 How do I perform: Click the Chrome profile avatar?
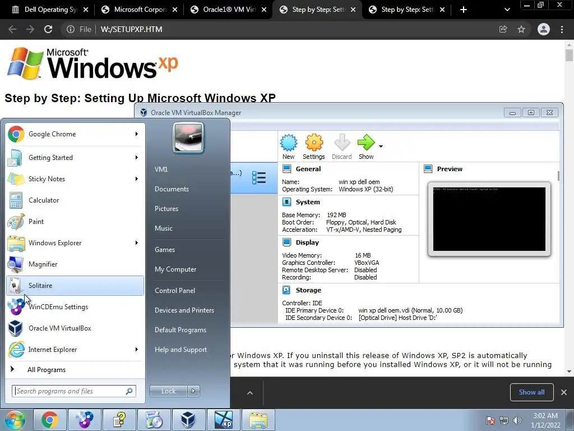click(544, 29)
